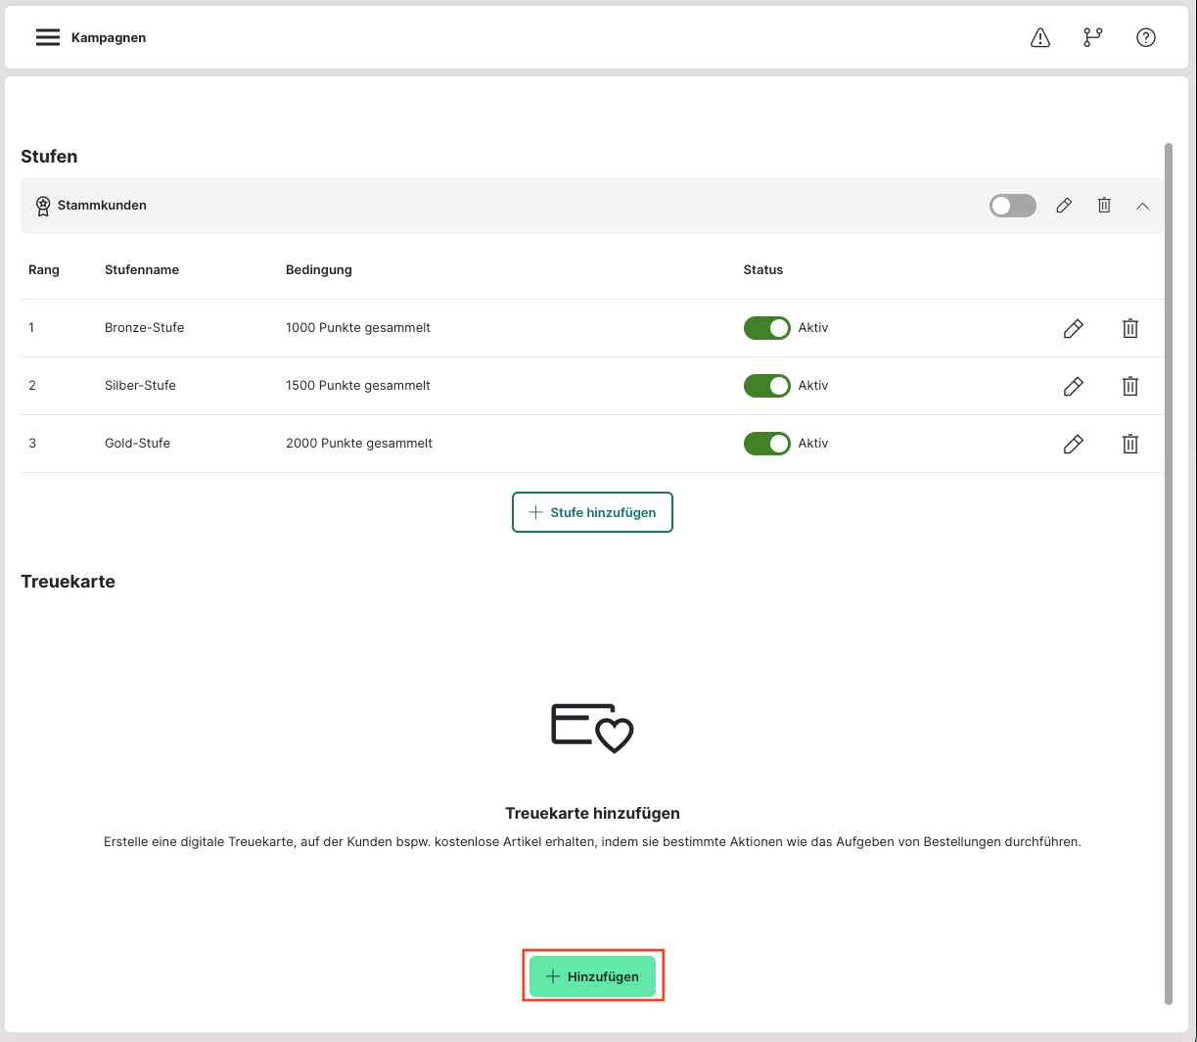Image resolution: width=1197 pixels, height=1042 pixels.
Task: Open the branch/version icon in header
Action: pyautogui.click(x=1092, y=37)
